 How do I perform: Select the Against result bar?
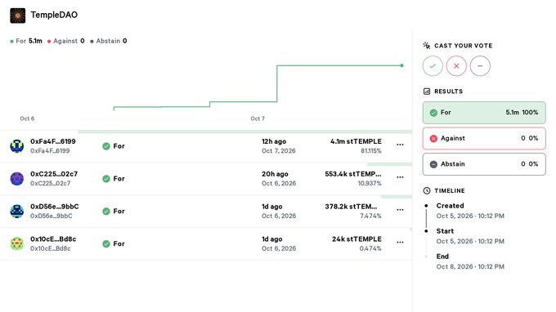click(484, 139)
